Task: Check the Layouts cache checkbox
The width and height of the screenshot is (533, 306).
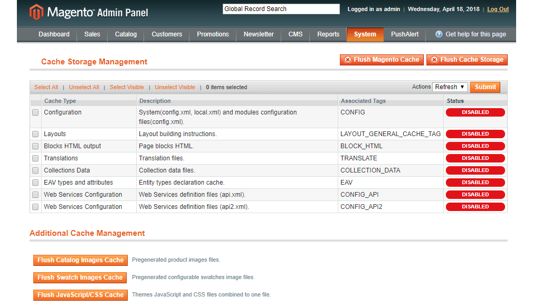Action: coord(35,134)
